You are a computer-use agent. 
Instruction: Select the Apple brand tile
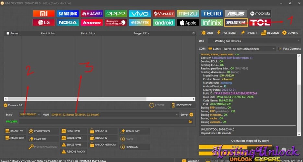pos(188,22)
